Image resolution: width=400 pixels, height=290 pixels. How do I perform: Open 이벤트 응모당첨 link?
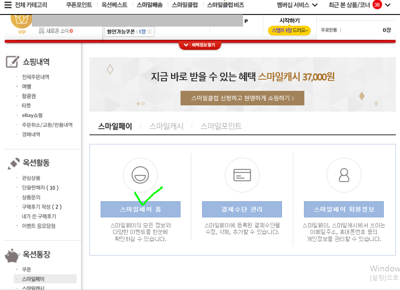pos(39,226)
